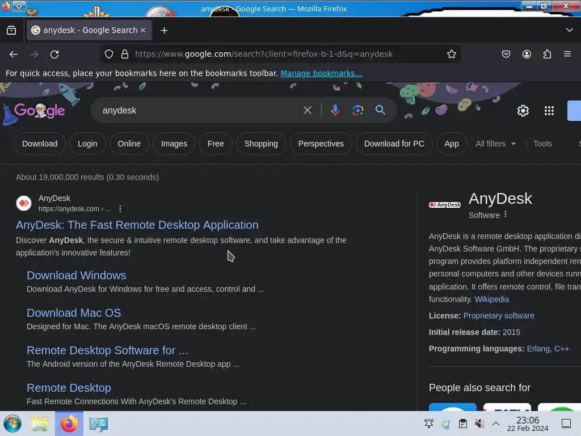Open AnyDesk: The Fast Remote Desktop Application

pyautogui.click(x=137, y=225)
